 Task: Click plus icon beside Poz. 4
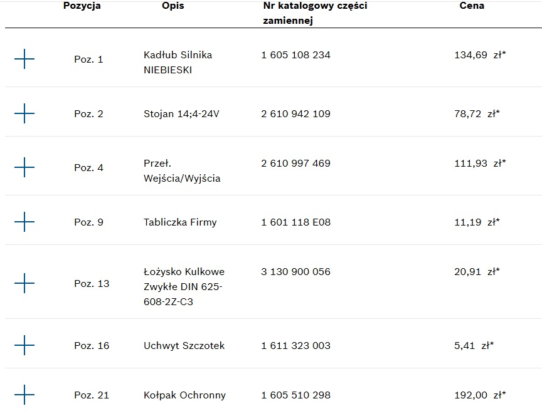(24, 168)
